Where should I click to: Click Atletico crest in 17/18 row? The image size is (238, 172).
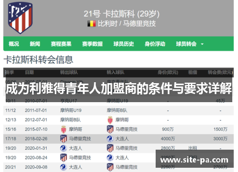point(63,139)
